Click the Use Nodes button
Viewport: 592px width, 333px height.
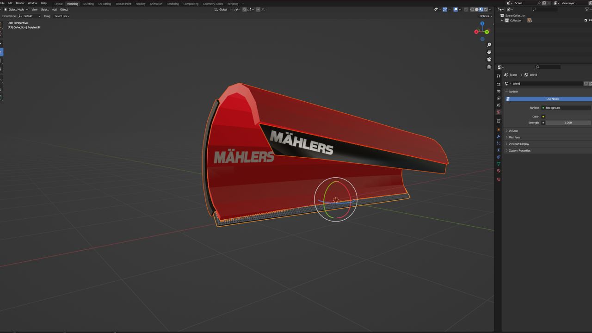[x=549, y=99]
